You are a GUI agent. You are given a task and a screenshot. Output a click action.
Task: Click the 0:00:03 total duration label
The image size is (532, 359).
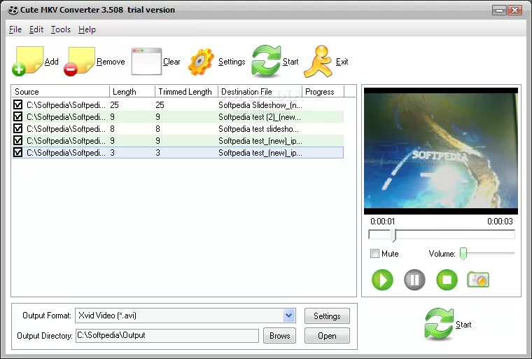tap(500, 222)
